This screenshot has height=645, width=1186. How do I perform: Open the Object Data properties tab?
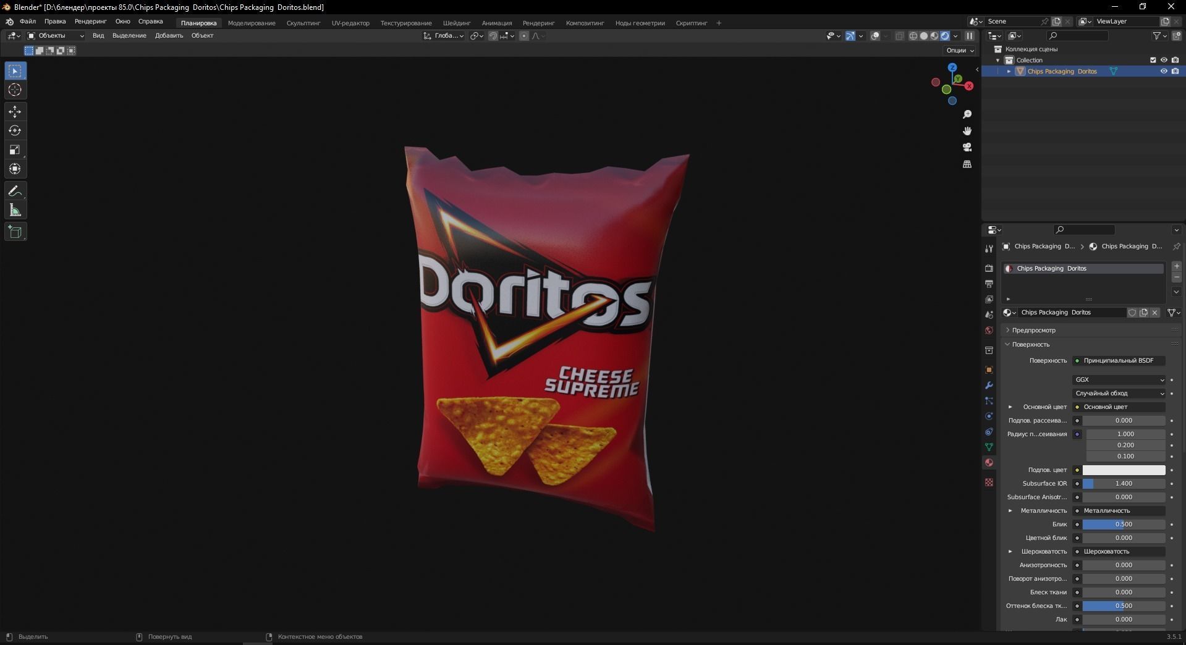coord(989,447)
